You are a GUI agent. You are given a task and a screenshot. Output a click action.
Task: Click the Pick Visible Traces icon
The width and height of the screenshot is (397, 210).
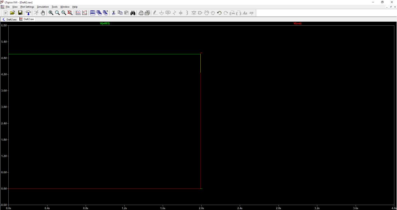(85, 13)
